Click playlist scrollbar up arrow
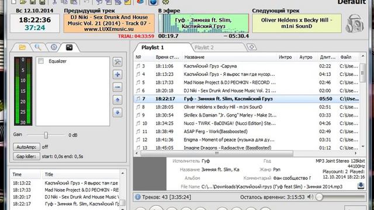374x210 pixels. (x=362, y=56)
